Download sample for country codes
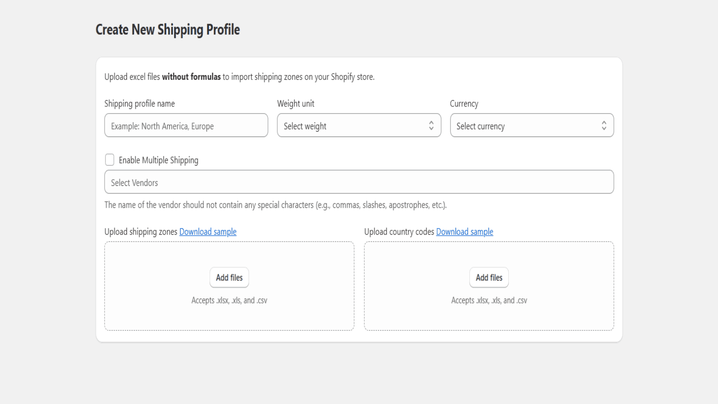 (464, 232)
